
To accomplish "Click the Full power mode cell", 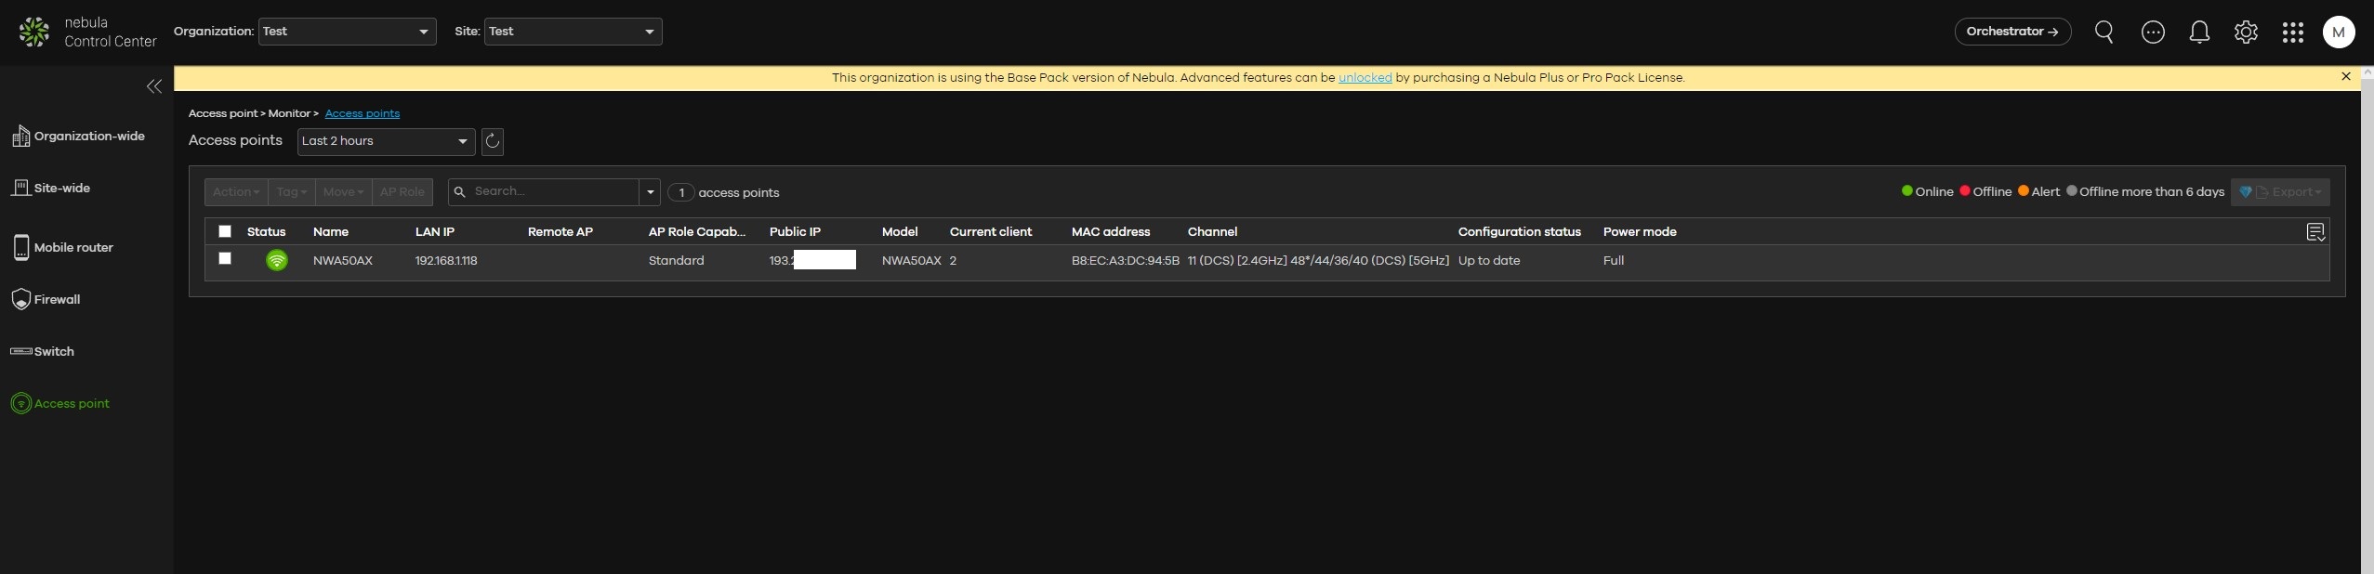I will 1614,261.
